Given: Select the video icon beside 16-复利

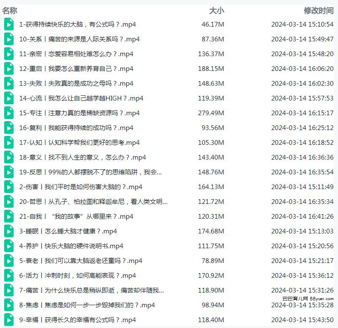Looking at the screenshot, I should tap(8, 128).
